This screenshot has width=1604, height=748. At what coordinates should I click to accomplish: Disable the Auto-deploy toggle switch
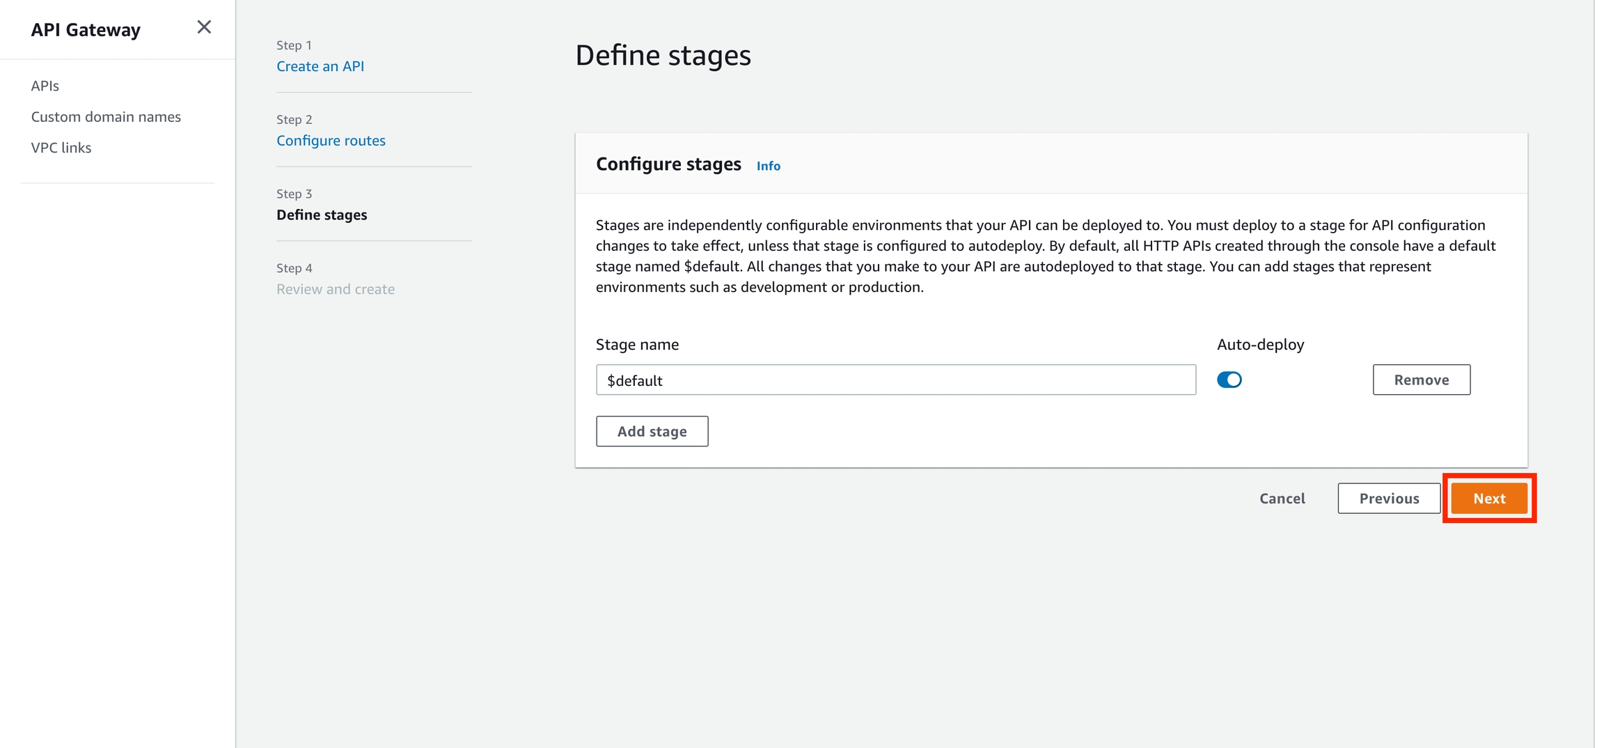1229,380
